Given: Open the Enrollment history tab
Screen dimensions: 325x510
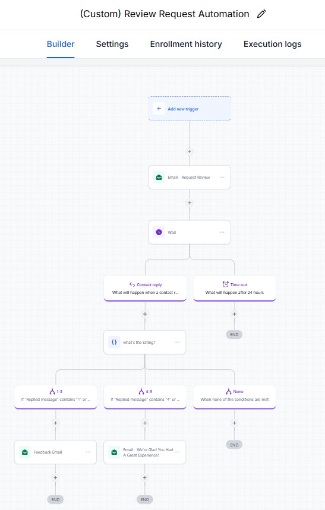Looking at the screenshot, I should point(186,45).
